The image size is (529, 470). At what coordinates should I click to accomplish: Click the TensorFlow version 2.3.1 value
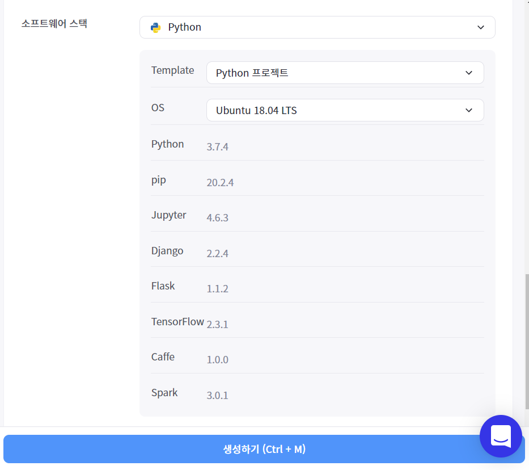(217, 325)
